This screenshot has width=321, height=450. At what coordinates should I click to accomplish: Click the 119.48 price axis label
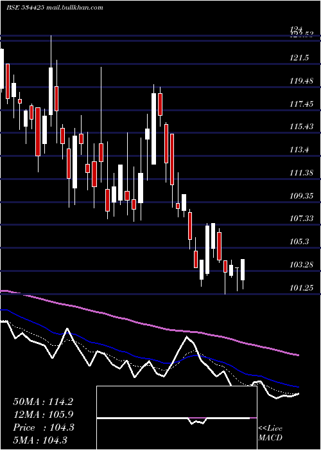pyautogui.click(x=301, y=81)
